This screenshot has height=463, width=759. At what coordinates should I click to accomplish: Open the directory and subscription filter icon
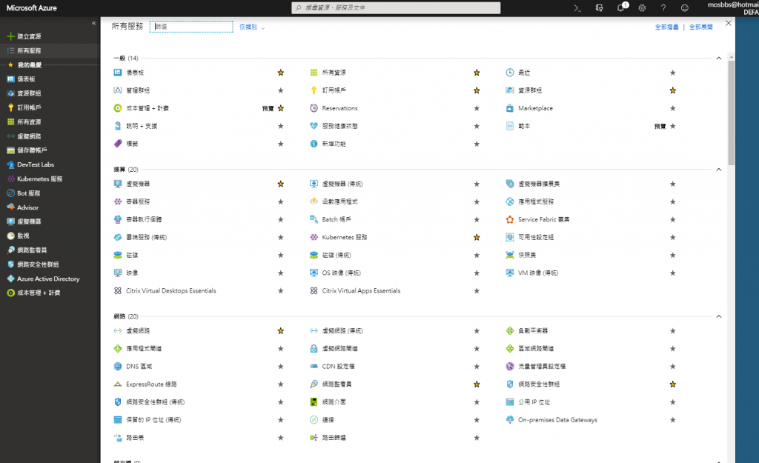(x=599, y=7)
